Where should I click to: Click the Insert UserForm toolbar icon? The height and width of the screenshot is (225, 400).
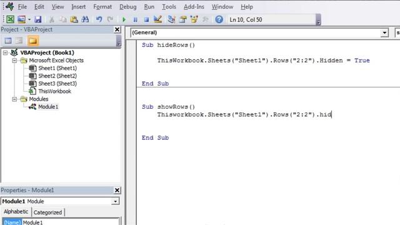(22, 19)
